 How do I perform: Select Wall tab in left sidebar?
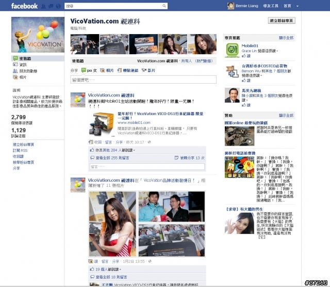pyautogui.click(x=38, y=58)
